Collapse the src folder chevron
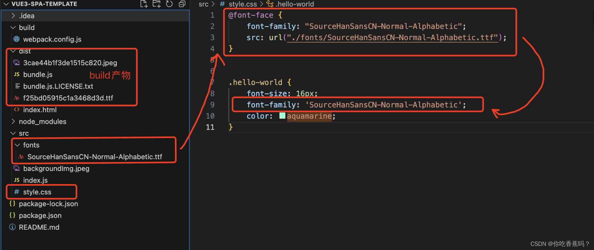 coord(13,133)
